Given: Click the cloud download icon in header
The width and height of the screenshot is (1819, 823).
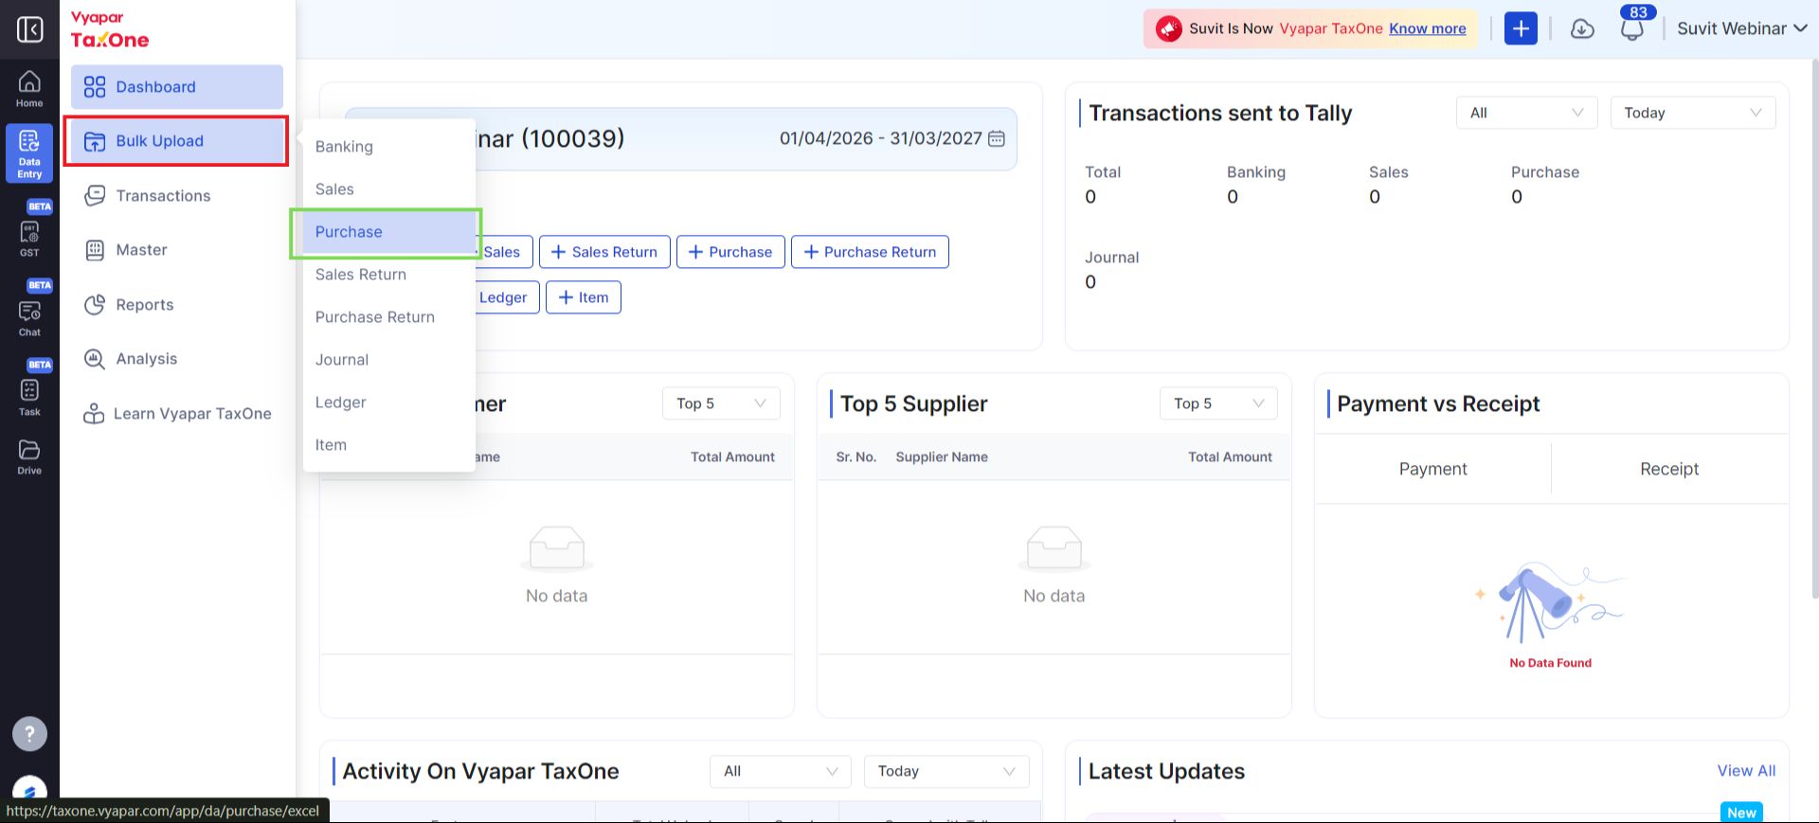Looking at the screenshot, I should [x=1582, y=29].
